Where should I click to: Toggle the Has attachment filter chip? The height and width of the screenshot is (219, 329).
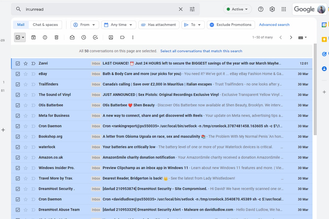[x=159, y=25]
